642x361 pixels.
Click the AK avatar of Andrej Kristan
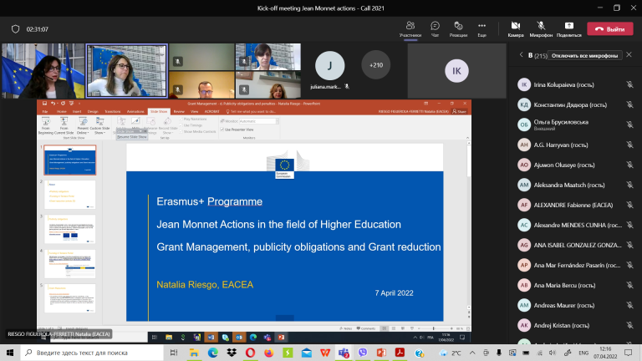(524, 325)
